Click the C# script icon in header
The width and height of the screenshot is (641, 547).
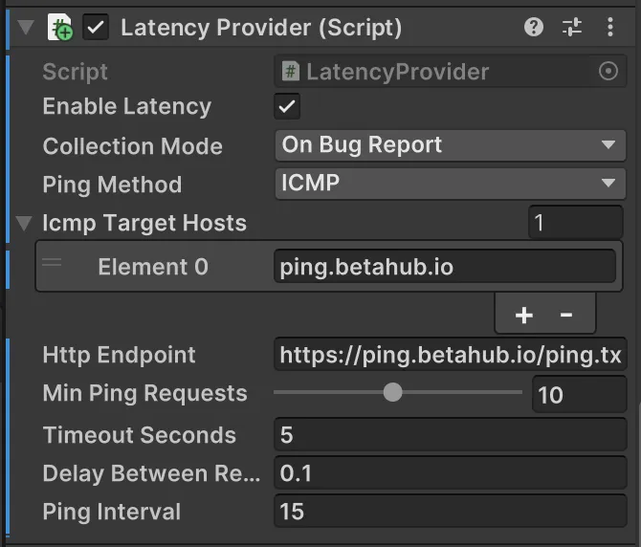pyautogui.click(x=59, y=28)
